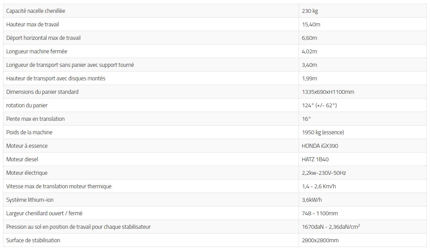
Task: Click 'Longueur de transport sans panier' row
Action: [x=70, y=65]
